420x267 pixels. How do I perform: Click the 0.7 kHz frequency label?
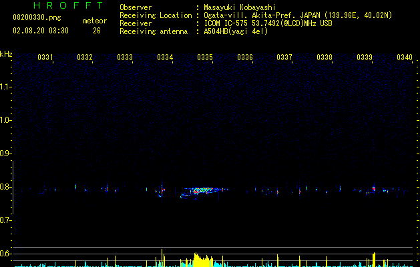5,220
